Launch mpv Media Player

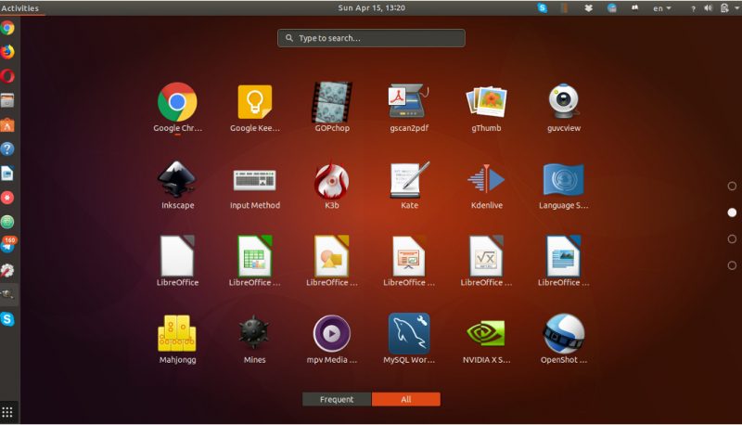(x=332, y=333)
